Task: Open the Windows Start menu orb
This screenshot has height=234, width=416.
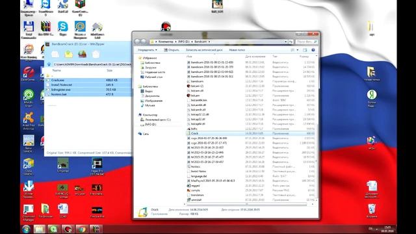Action: [x=26, y=229]
